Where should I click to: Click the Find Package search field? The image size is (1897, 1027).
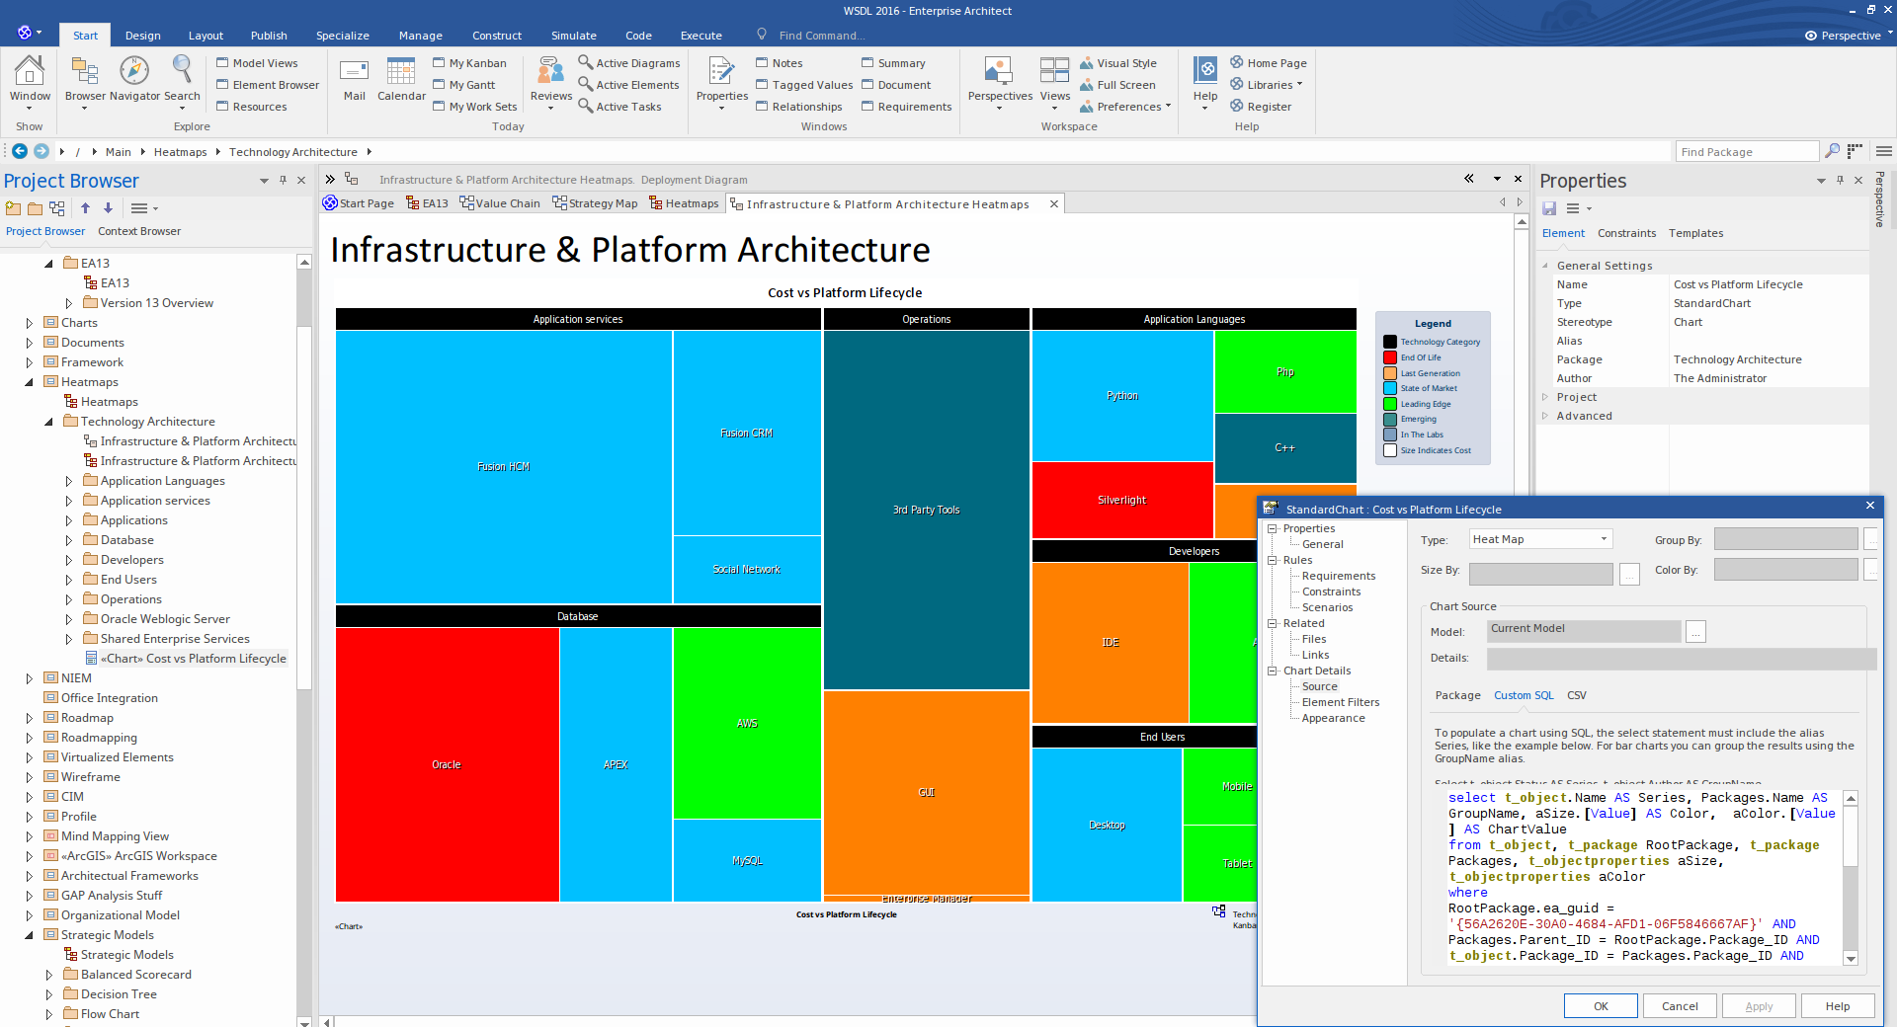coord(1745,151)
